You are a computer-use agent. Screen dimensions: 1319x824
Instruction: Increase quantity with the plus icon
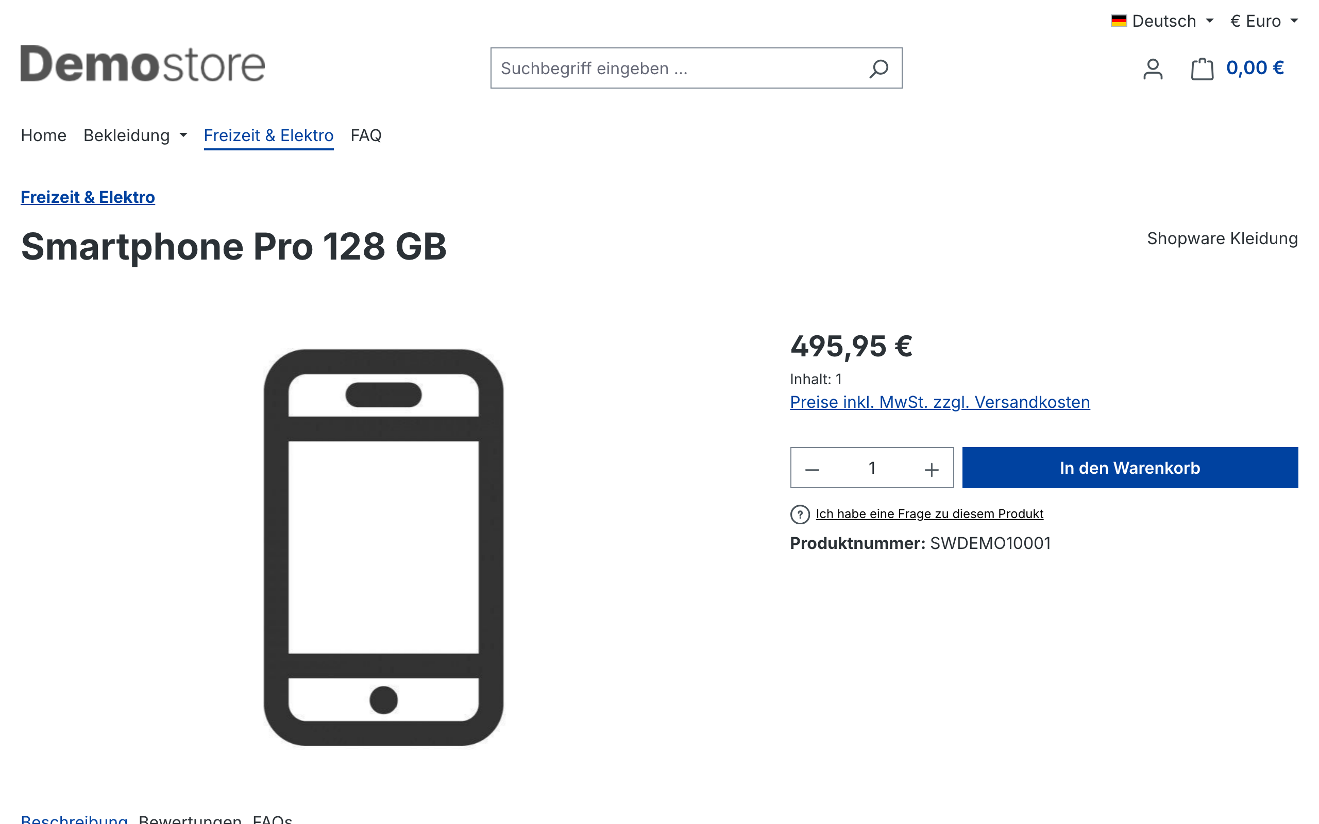(x=932, y=469)
